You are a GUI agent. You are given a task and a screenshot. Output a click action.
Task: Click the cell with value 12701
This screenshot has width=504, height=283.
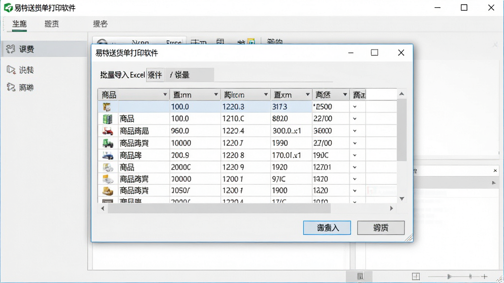tap(331, 167)
